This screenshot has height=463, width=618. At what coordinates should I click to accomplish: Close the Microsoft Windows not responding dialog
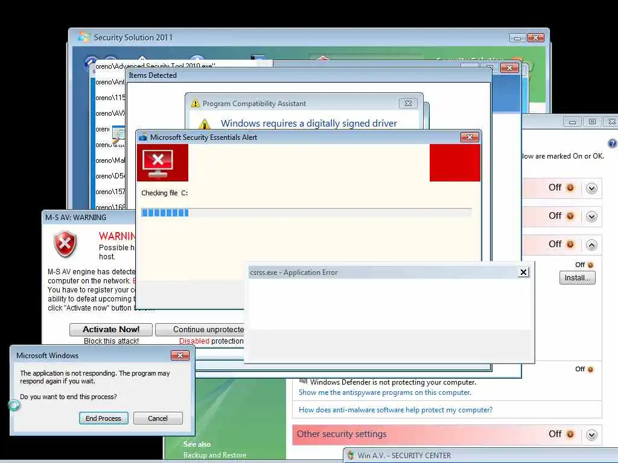point(180,356)
